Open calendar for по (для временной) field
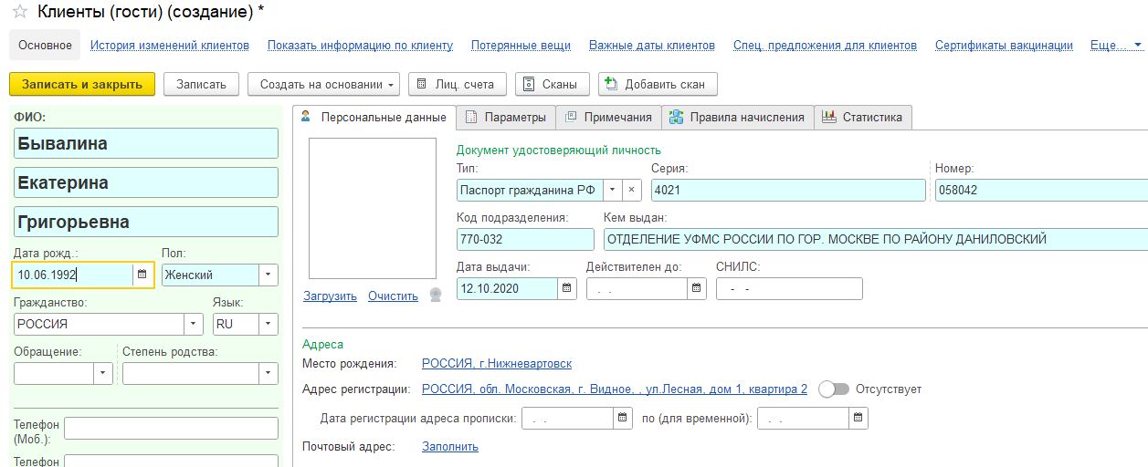The width and height of the screenshot is (1148, 467). (x=858, y=418)
